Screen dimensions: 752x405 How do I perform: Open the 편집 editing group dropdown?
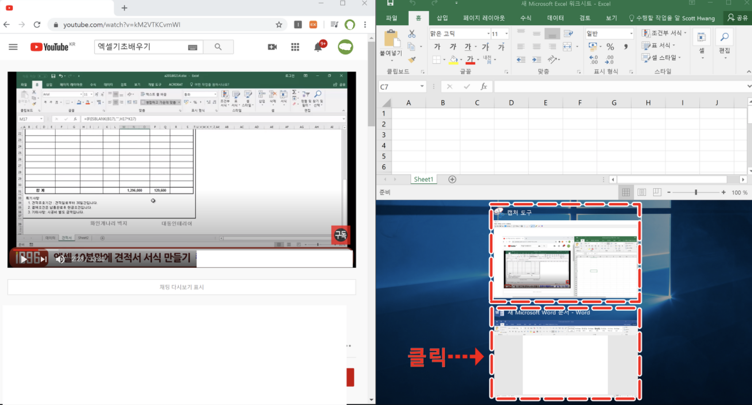725,46
